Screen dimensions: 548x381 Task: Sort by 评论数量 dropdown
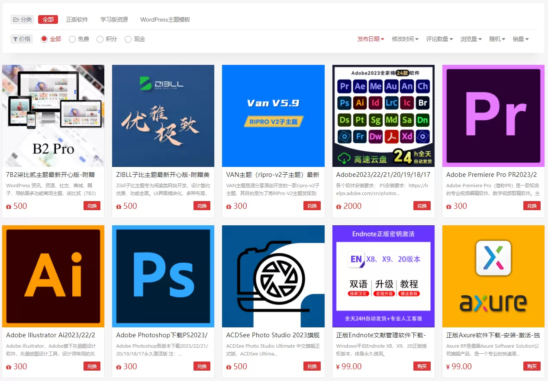(439, 39)
